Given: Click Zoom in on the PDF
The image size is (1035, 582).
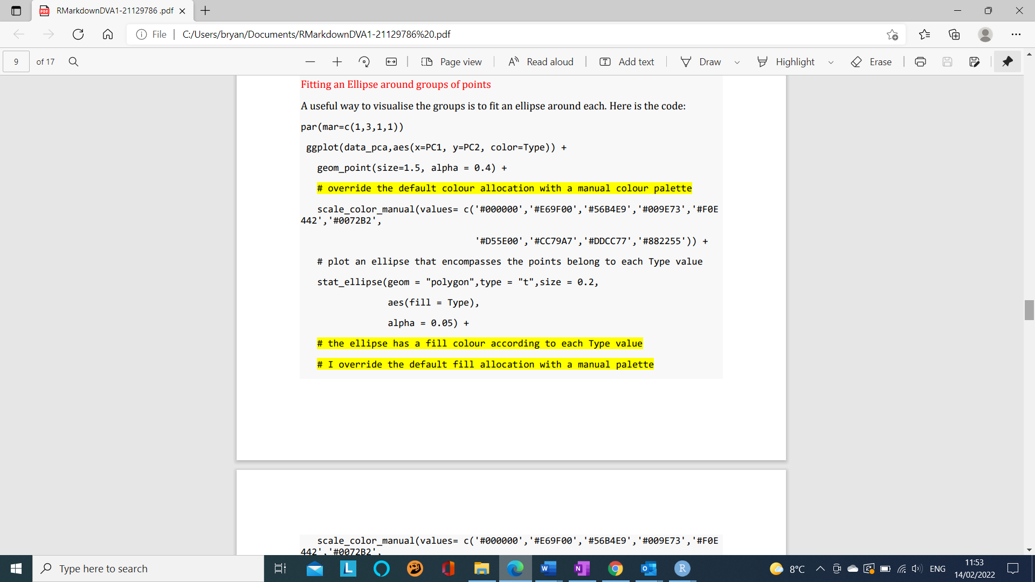Looking at the screenshot, I should coord(337,61).
